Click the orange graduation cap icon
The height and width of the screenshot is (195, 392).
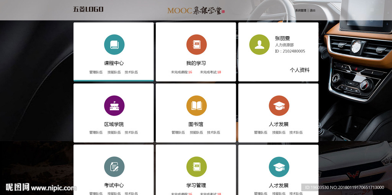[279, 105]
